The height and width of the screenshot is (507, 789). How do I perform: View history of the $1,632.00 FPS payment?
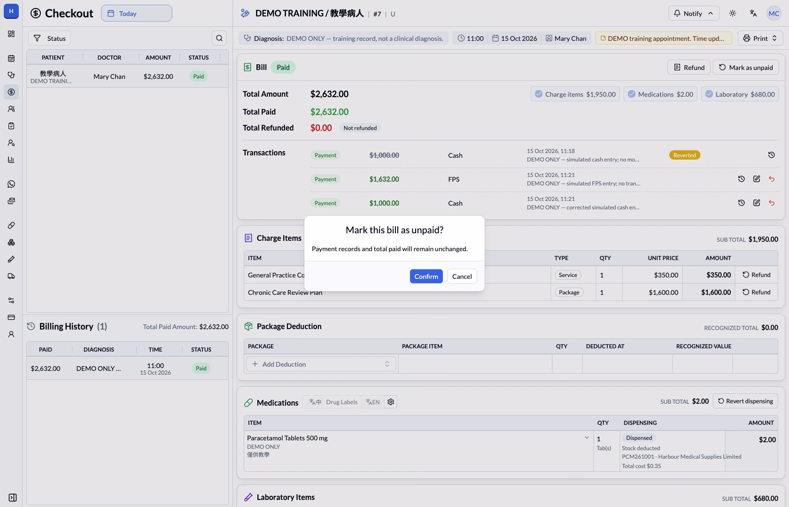(x=742, y=179)
